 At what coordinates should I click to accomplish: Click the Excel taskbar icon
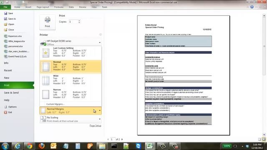click(150, 146)
